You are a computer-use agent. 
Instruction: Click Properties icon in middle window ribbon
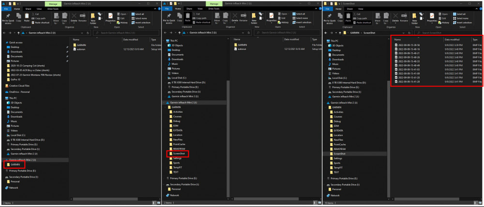click(272, 15)
